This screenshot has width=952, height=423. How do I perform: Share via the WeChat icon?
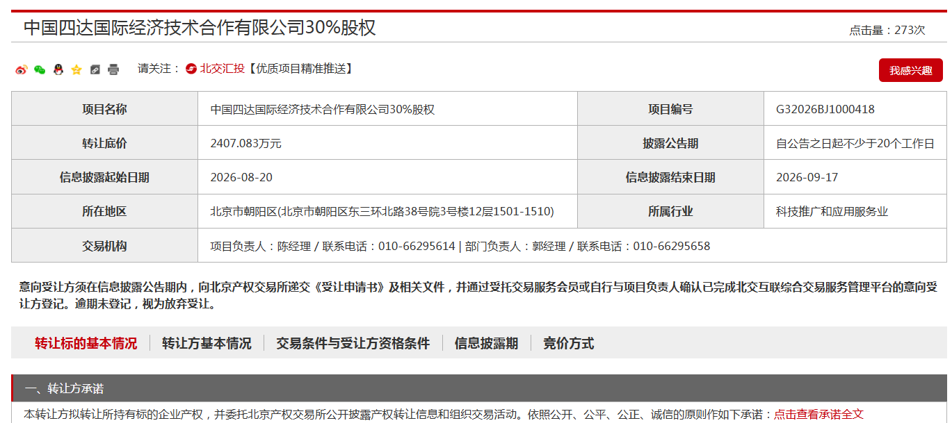40,69
